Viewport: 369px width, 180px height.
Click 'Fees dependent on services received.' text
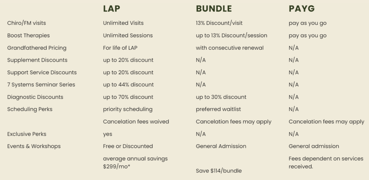pos(326,163)
